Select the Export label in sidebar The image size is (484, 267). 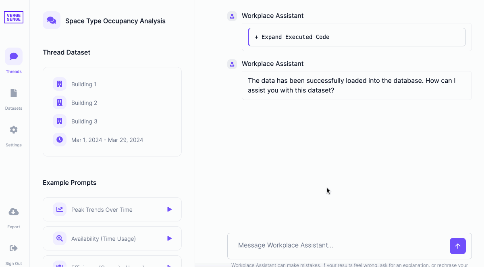[14, 227]
